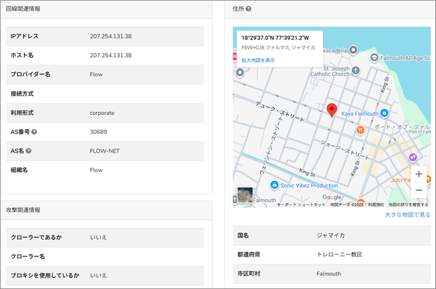Click the 国名 value ジャマイカ
The width and height of the screenshot is (436, 289).
coord(331,236)
